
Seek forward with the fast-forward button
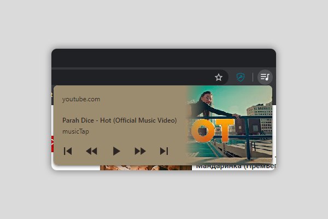(140, 151)
